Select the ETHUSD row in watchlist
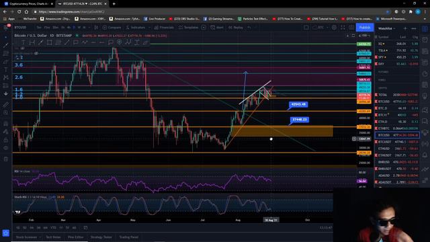Viewport: 430px width, 242px height. pyautogui.click(x=397, y=149)
